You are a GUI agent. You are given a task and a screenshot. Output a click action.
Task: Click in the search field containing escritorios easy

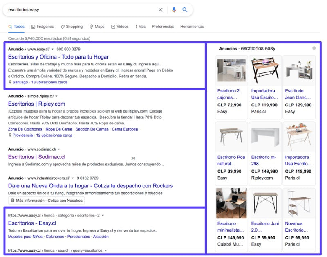[x=81, y=10]
